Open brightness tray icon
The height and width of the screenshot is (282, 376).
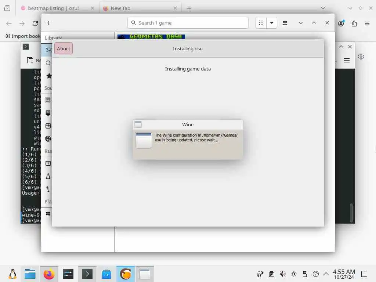(293, 274)
